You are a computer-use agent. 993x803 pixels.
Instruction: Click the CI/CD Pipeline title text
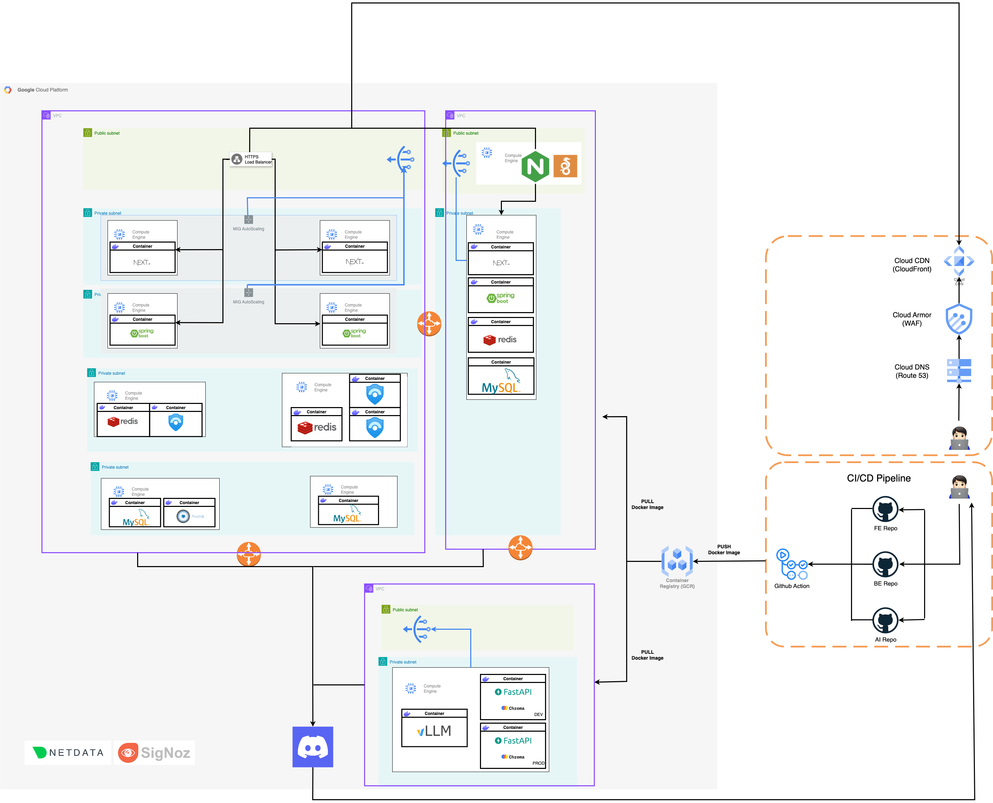[878, 478]
